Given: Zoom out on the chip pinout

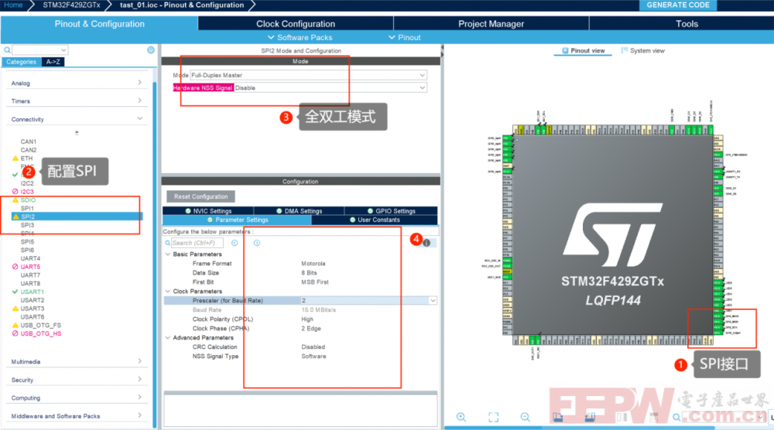Looking at the screenshot, I should click(x=526, y=417).
